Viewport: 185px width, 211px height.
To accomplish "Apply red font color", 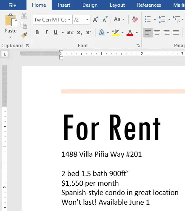I will (x=130, y=32).
